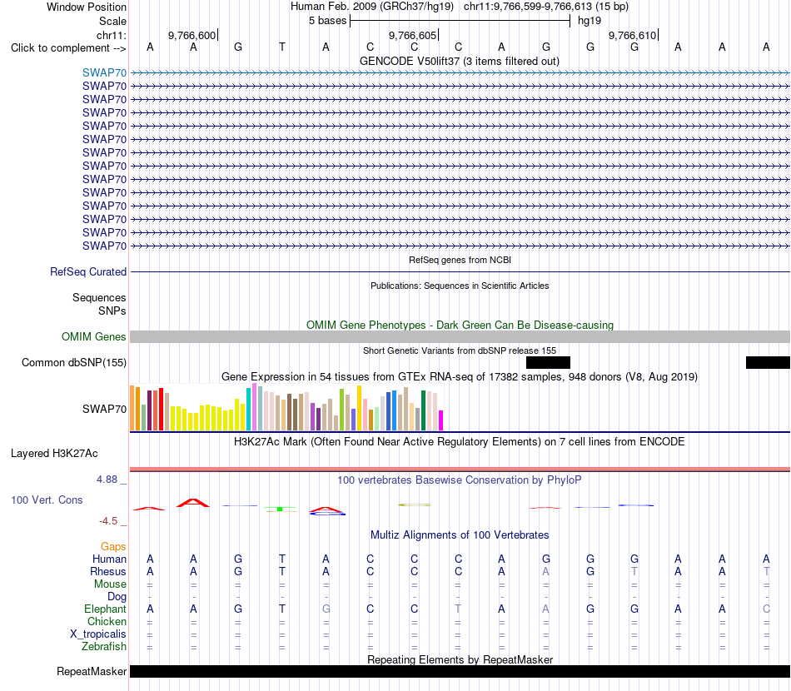The image size is (791, 691).
Task: Click the 'Scale' track label
Action: point(112,21)
